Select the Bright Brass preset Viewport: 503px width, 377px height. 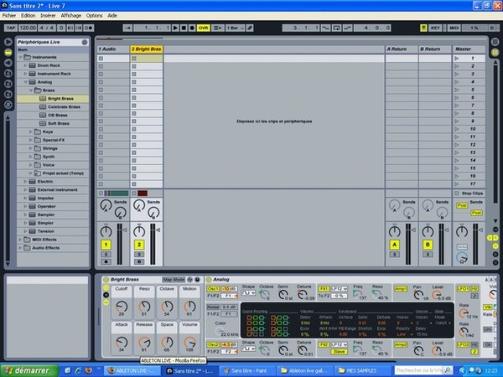(x=53, y=99)
